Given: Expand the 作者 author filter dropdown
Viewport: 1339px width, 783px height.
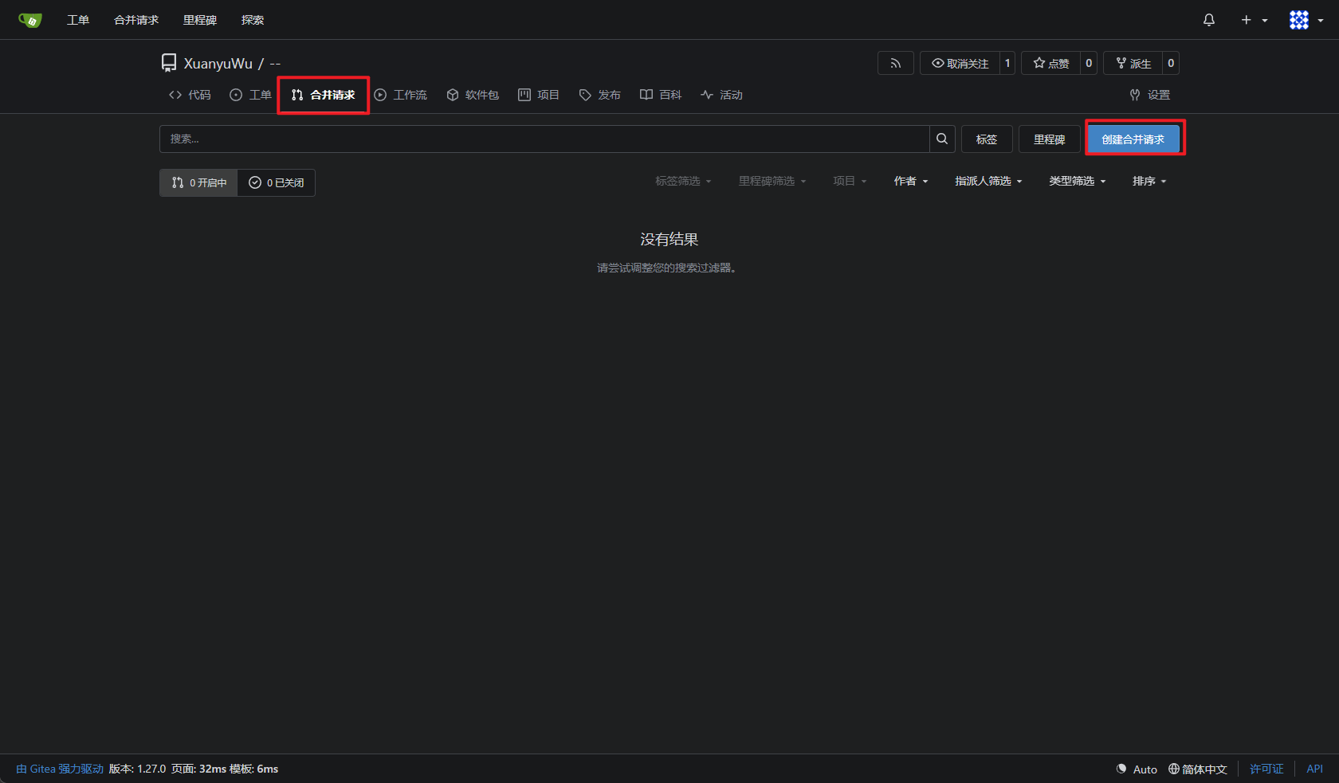Looking at the screenshot, I should [x=910, y=182].
